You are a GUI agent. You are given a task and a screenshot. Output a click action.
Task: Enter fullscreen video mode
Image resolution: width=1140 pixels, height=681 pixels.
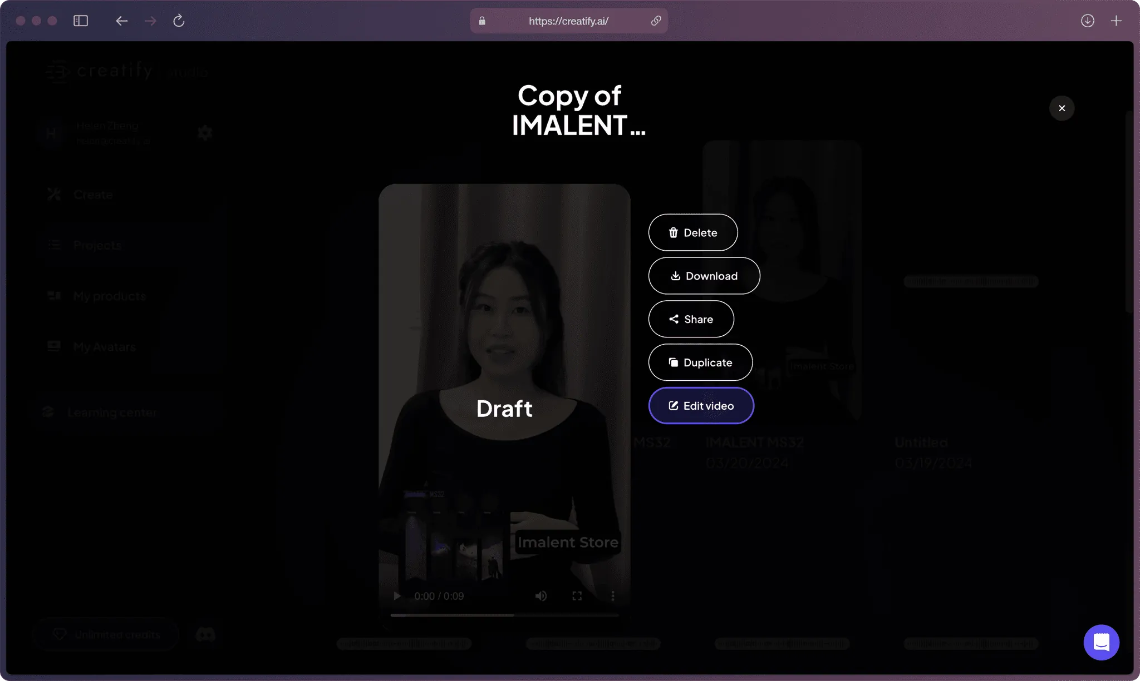577,596
